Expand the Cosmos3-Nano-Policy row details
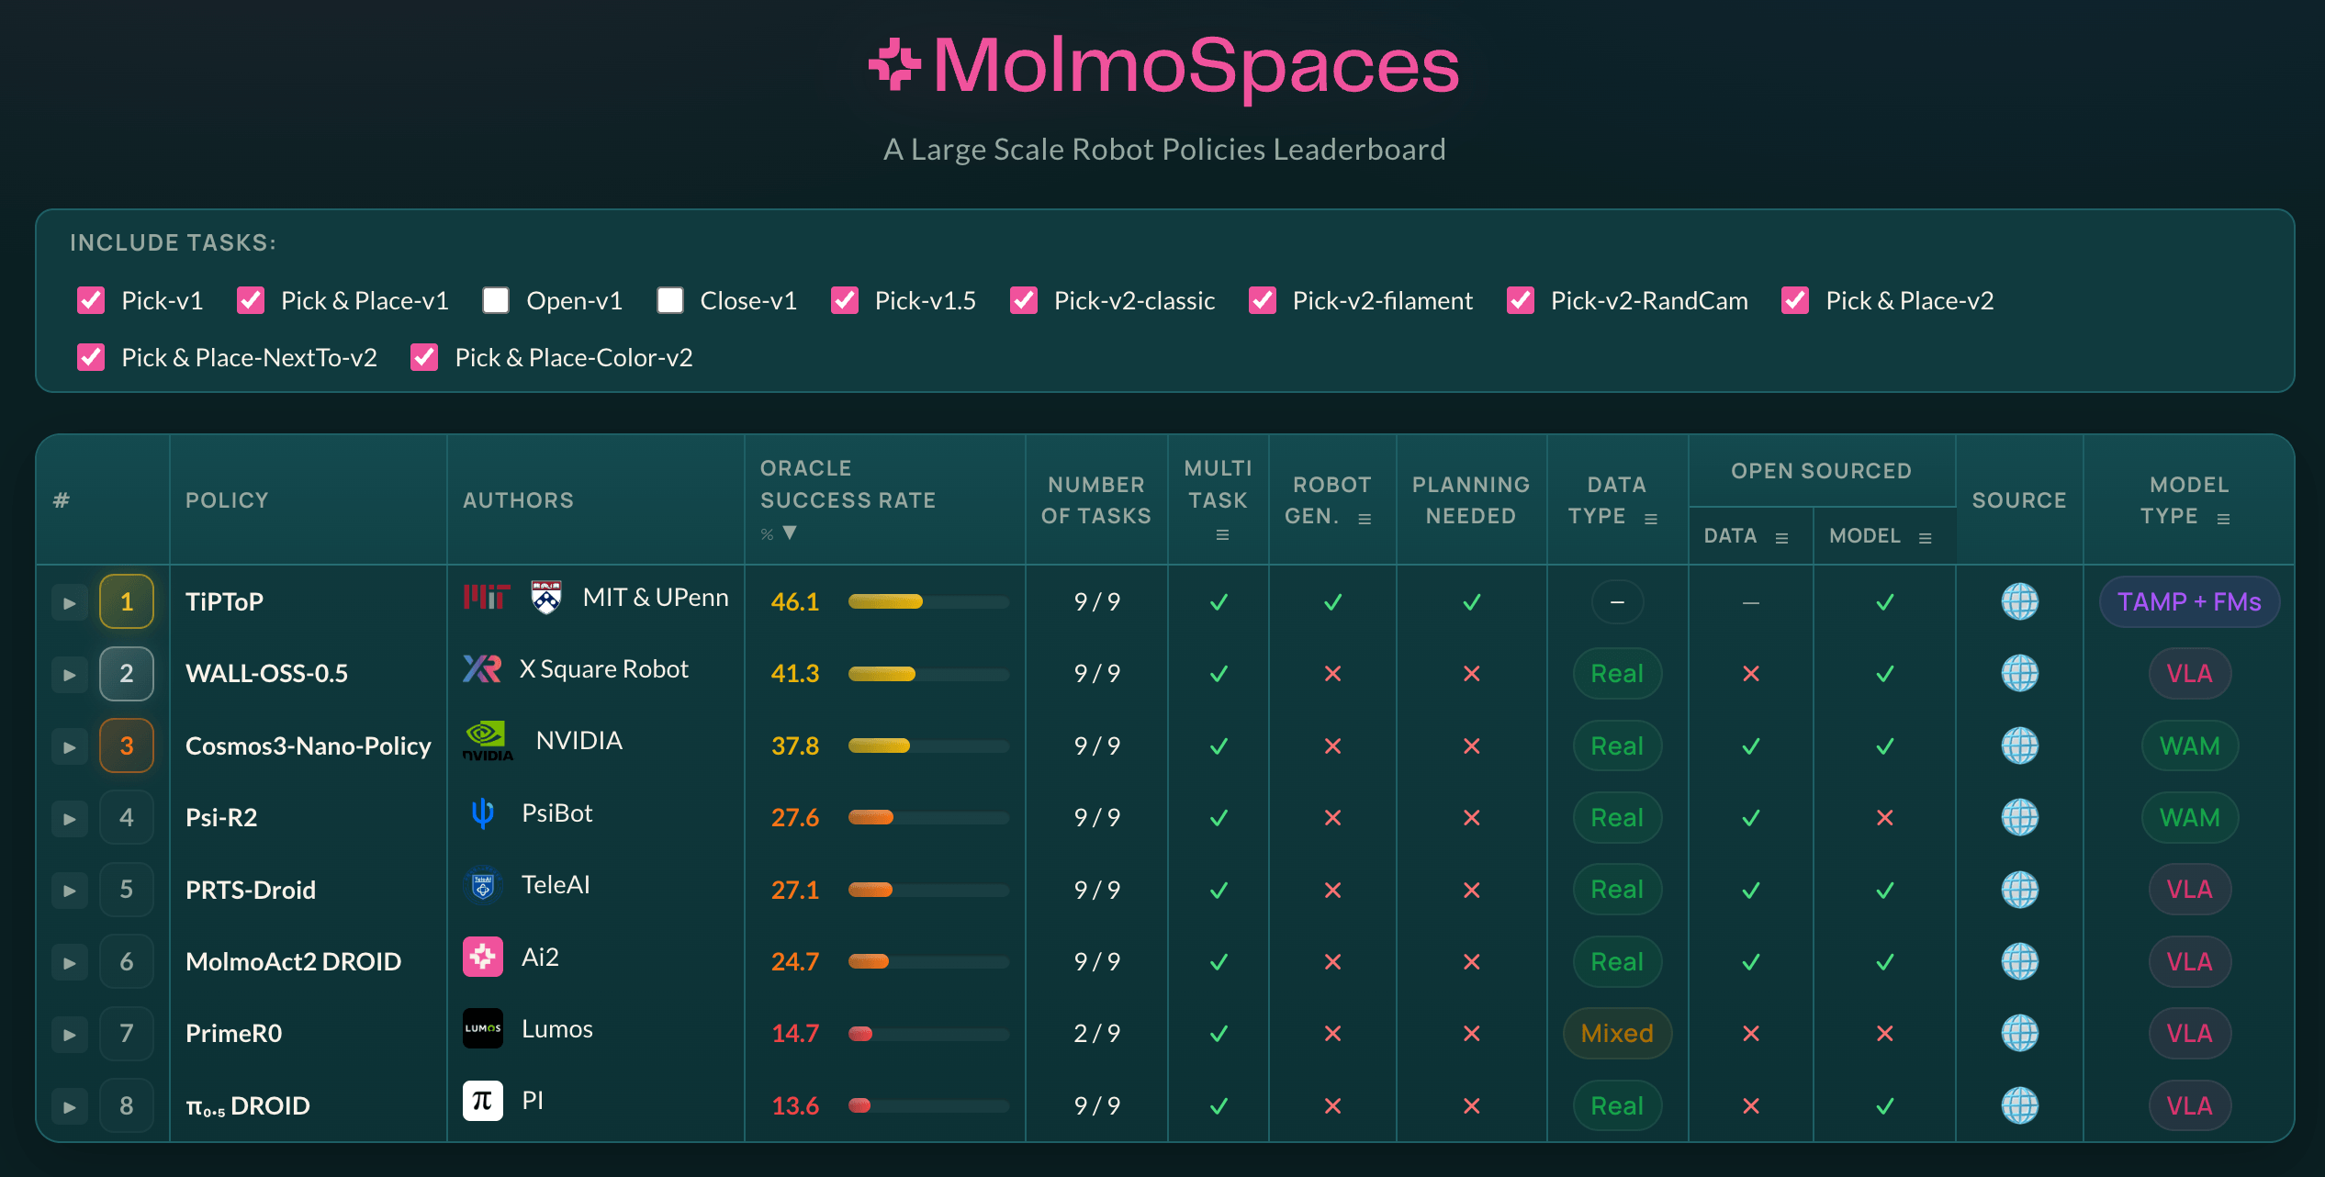 (70, 746)
